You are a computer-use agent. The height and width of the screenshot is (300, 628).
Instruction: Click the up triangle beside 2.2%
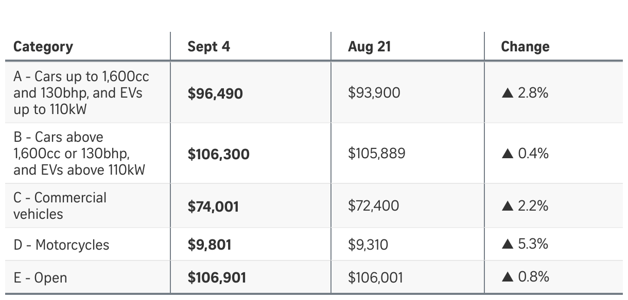coord(507,207)
